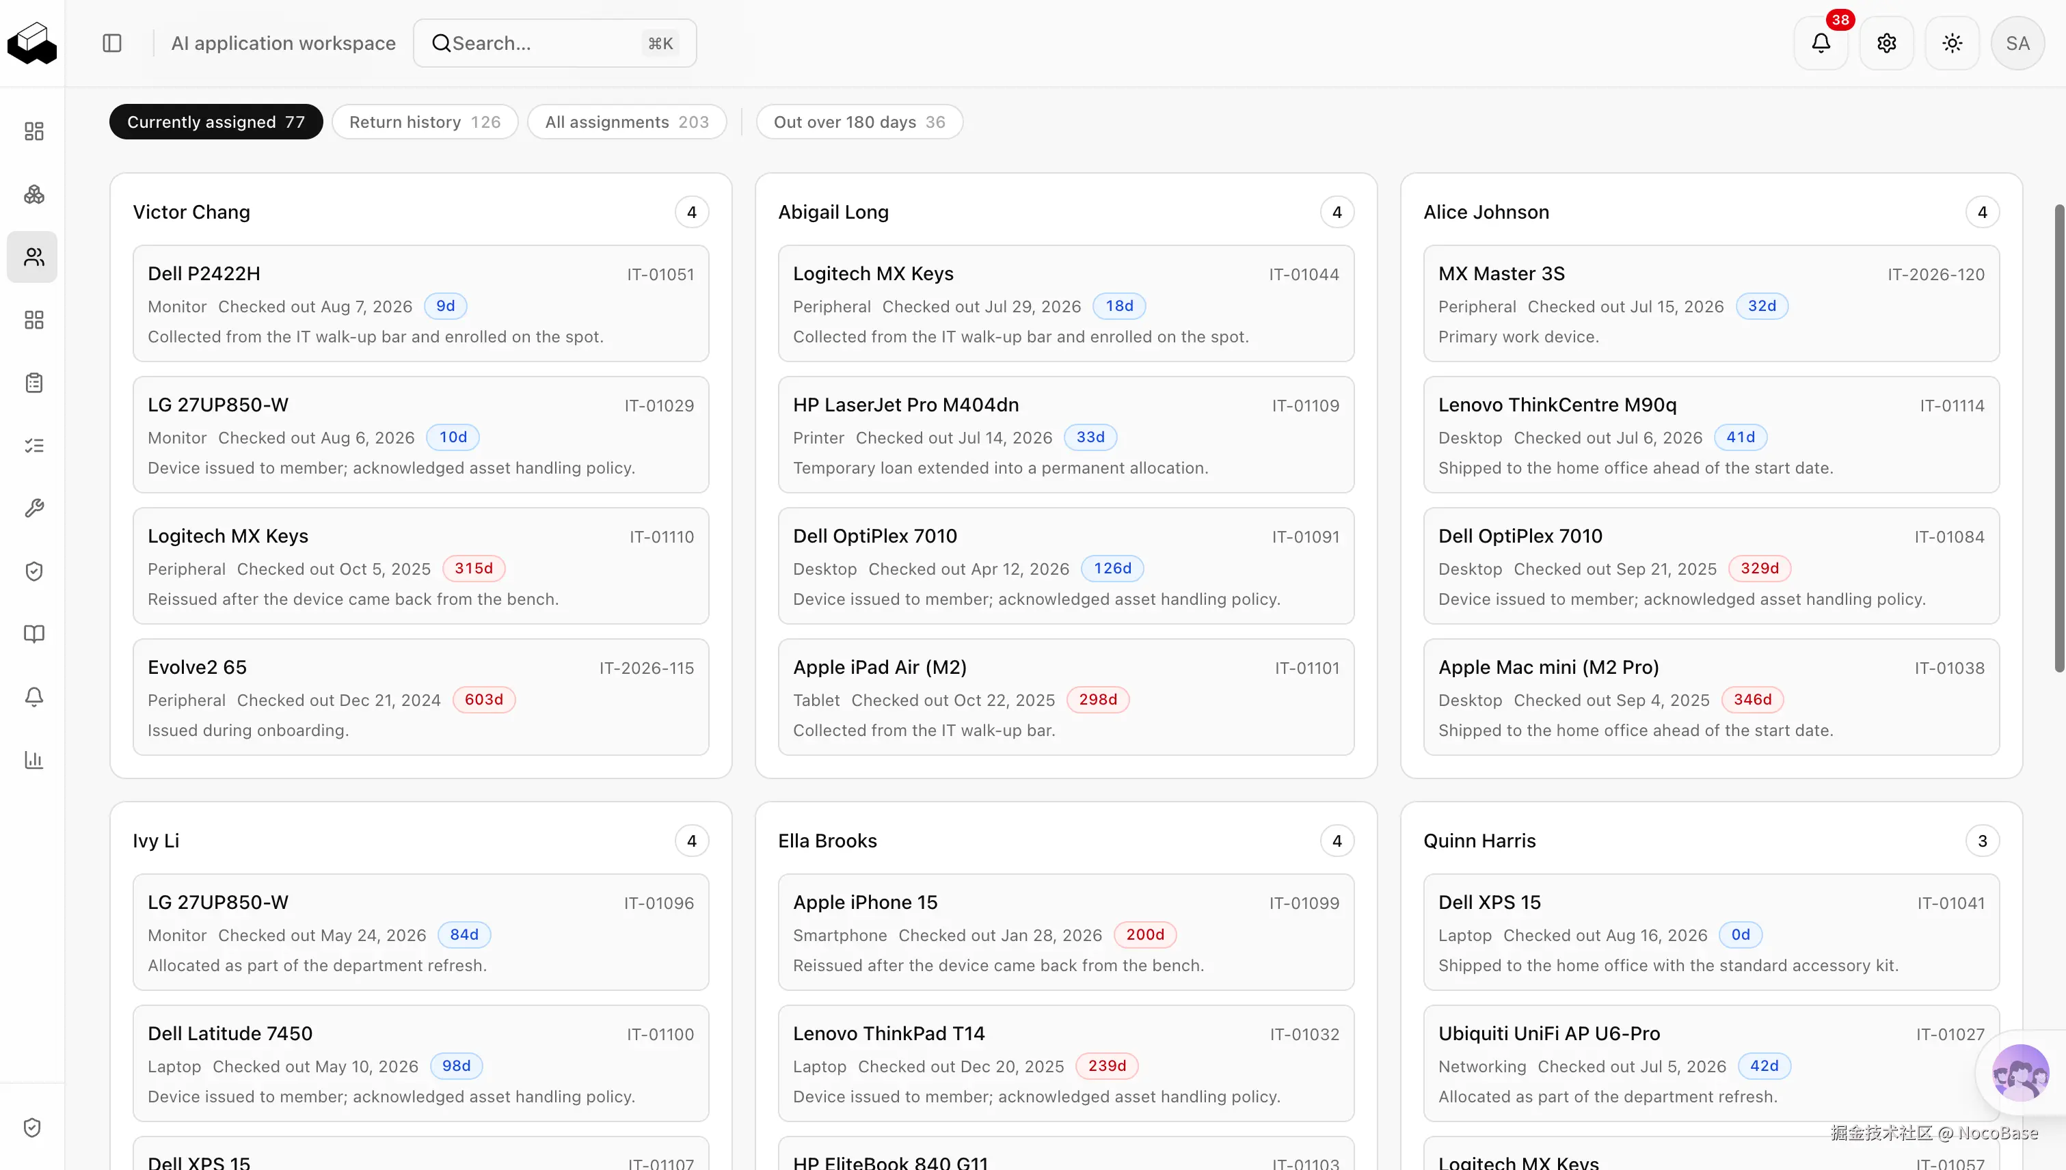Click the Lenovo ThinkPad T14 title

click(889, 1034)
